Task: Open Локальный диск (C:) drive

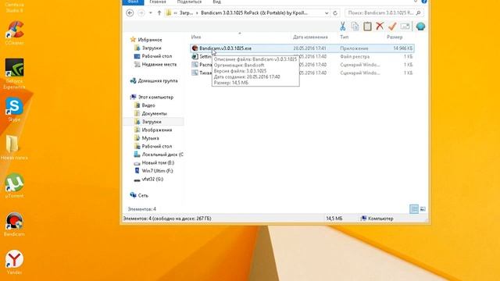Action: tap(162, 155)
